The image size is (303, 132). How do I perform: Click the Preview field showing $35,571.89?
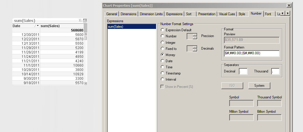[x=252, y=40]
